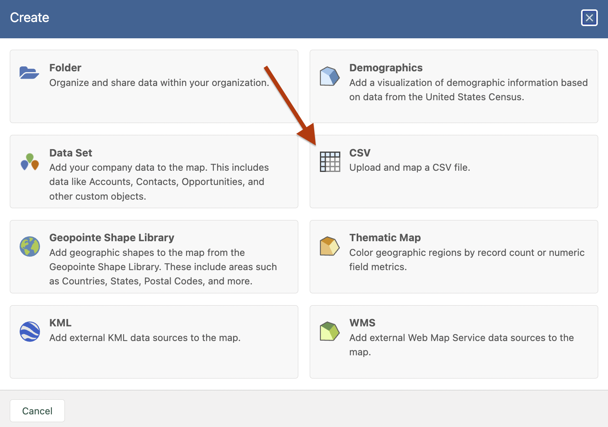Click 'Add a visualization of demographic' text

(x=468, y=90)
